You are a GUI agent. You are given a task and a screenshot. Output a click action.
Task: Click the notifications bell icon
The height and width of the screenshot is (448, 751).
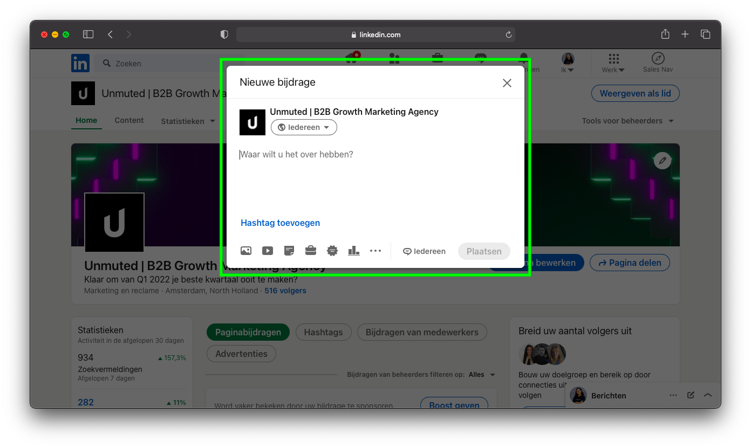tap(524, 59)
